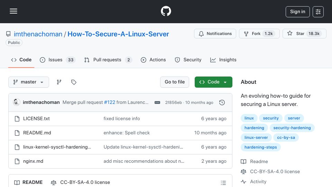Click the cc-by-sa topic tag
The image size is (332, 187).
286,137
